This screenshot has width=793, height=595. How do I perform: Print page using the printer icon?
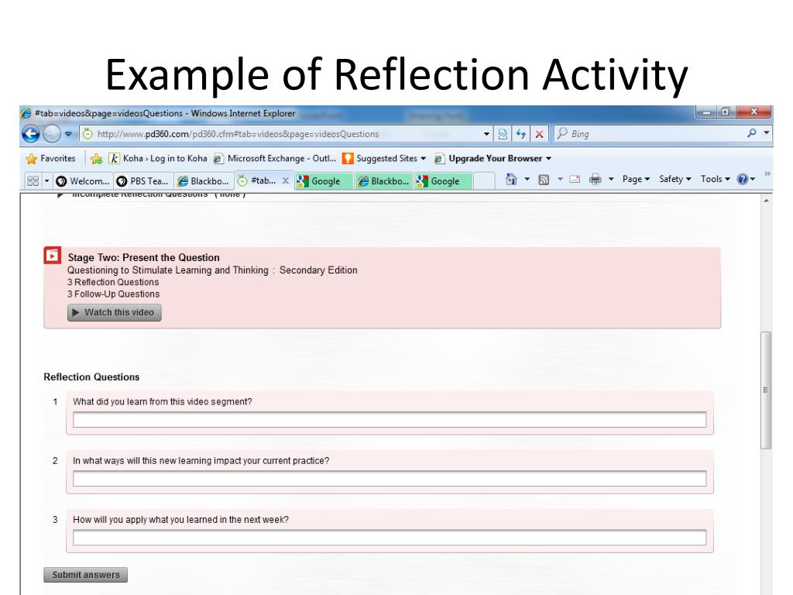pos(596,179)
